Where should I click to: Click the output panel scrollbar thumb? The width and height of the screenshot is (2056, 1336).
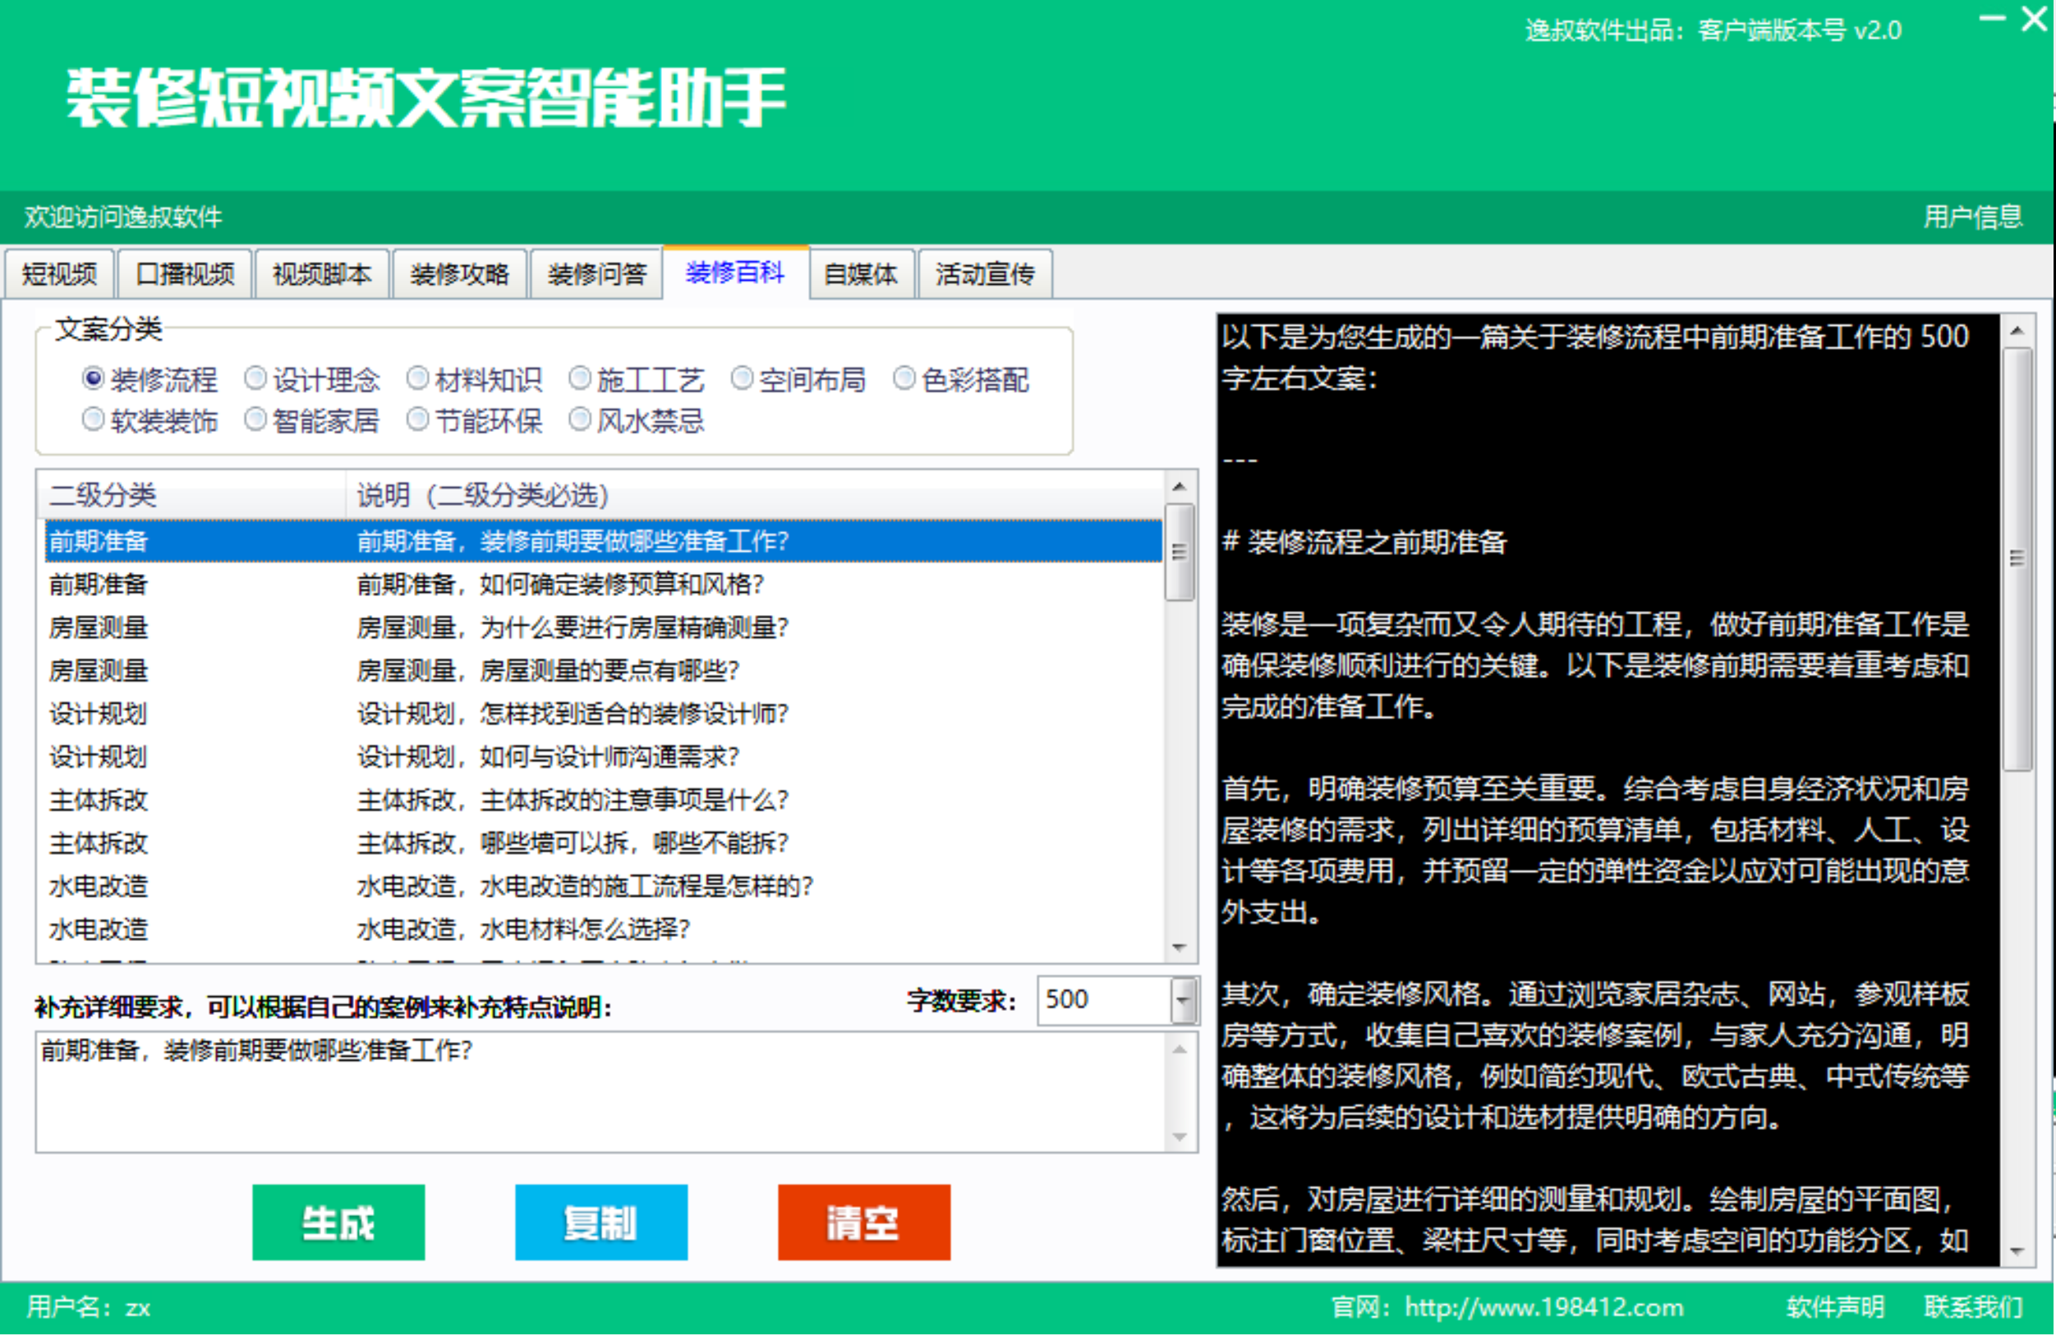[2017, 558]
